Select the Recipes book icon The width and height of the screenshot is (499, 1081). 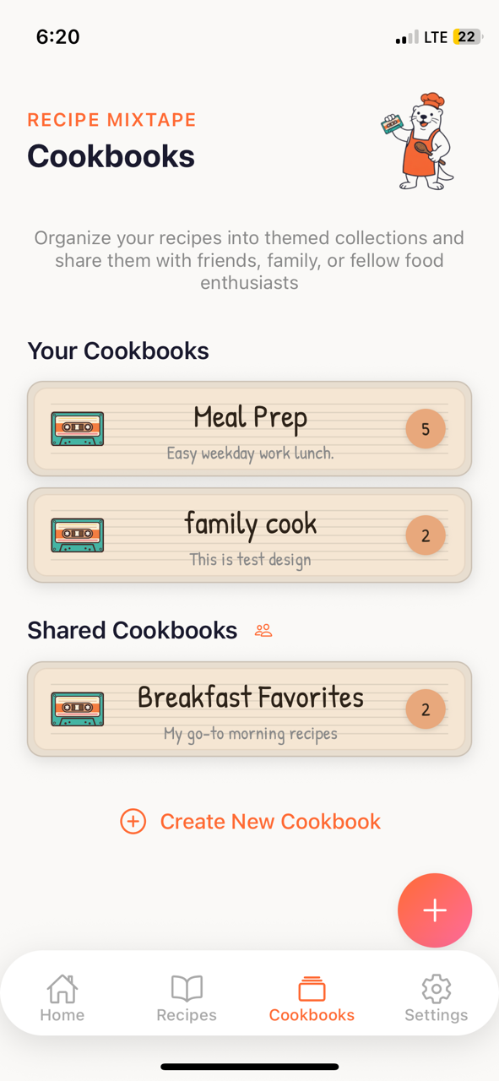click(x=186, y=989)
